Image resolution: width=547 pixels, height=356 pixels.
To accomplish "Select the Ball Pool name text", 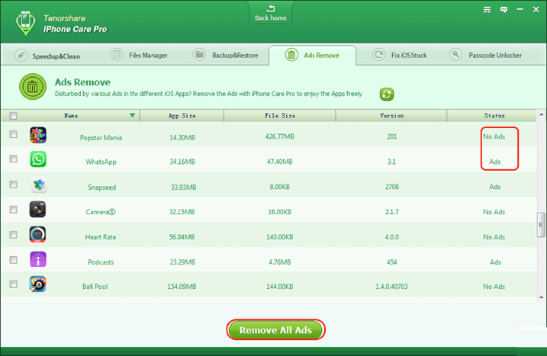I will [95, 287].
